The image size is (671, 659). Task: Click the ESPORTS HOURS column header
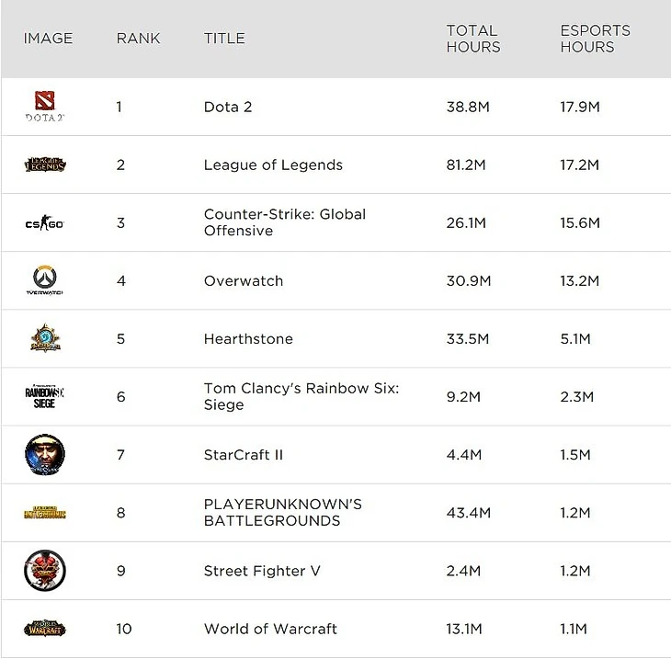coord(595,39)
